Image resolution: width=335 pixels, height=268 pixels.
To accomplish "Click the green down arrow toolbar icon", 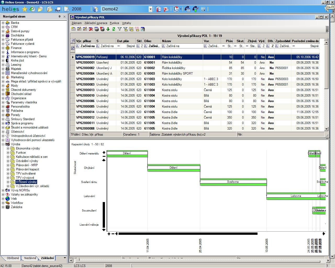I will [108, 29].
